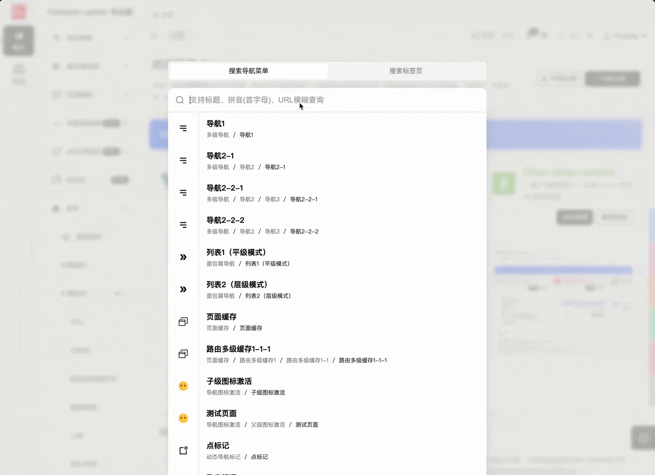Select the 搜索导航菜单 tab
The image size is (655, 475).
[248, 70]
